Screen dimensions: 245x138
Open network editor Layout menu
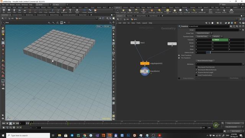[145, 23]
